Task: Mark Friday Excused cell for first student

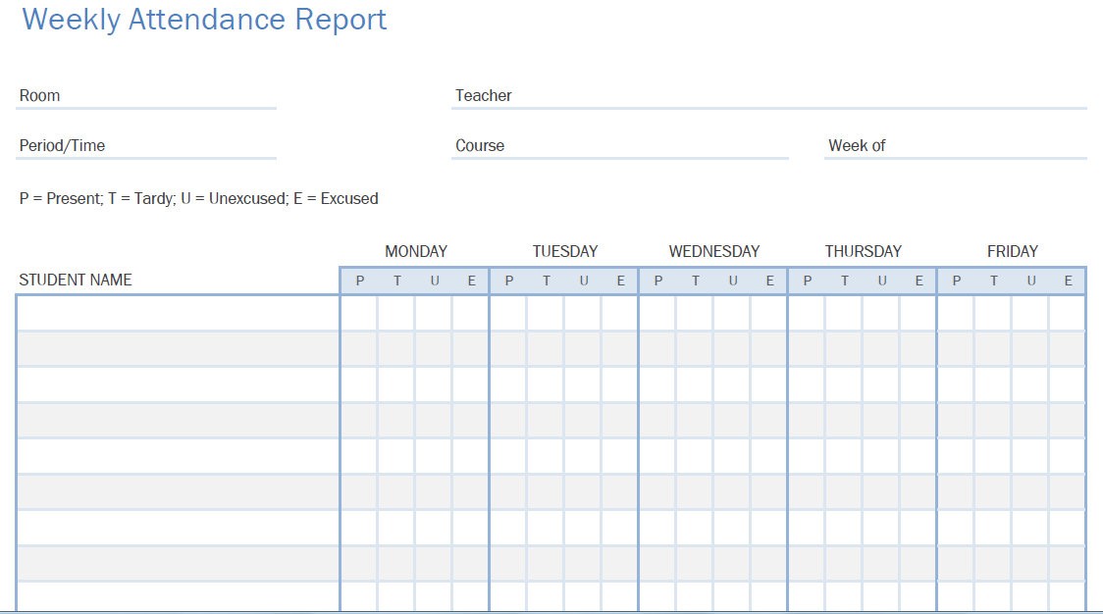Action: 1067,313
